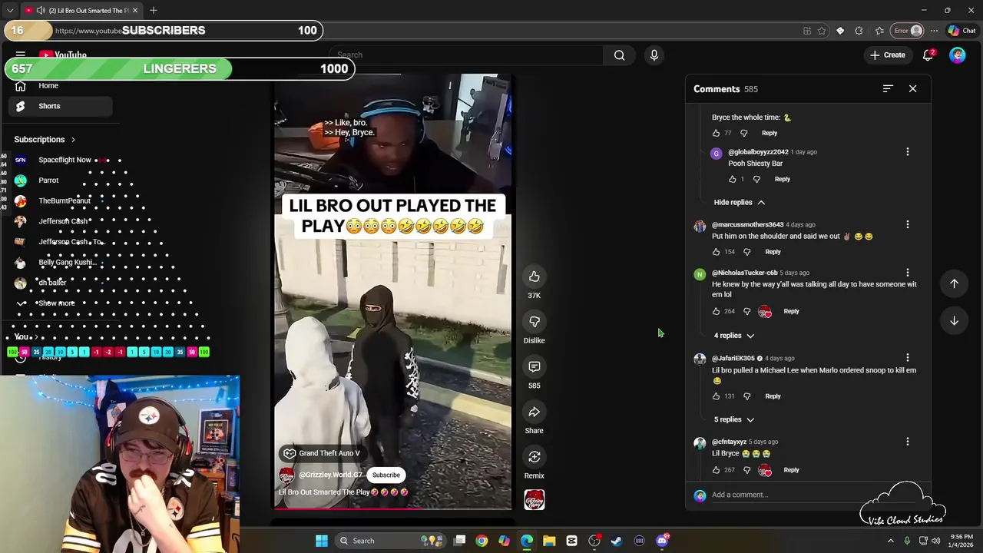
Task: Bookmark this page with star icon
Action: (822, 31)
